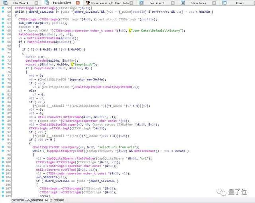
Task: Switch to the IDA View-A tab
Action: pos(20,3)
